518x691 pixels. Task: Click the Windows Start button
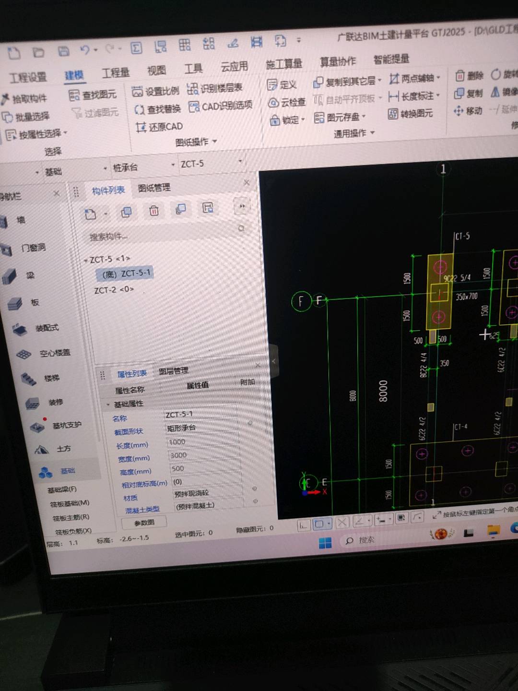coord(325,543)
